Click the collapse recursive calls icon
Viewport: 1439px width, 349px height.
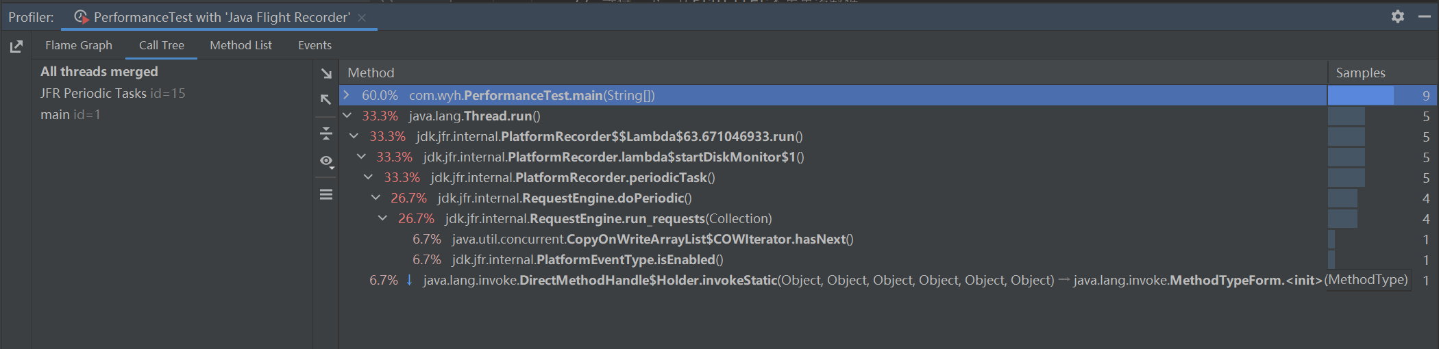tap(326, 133)
